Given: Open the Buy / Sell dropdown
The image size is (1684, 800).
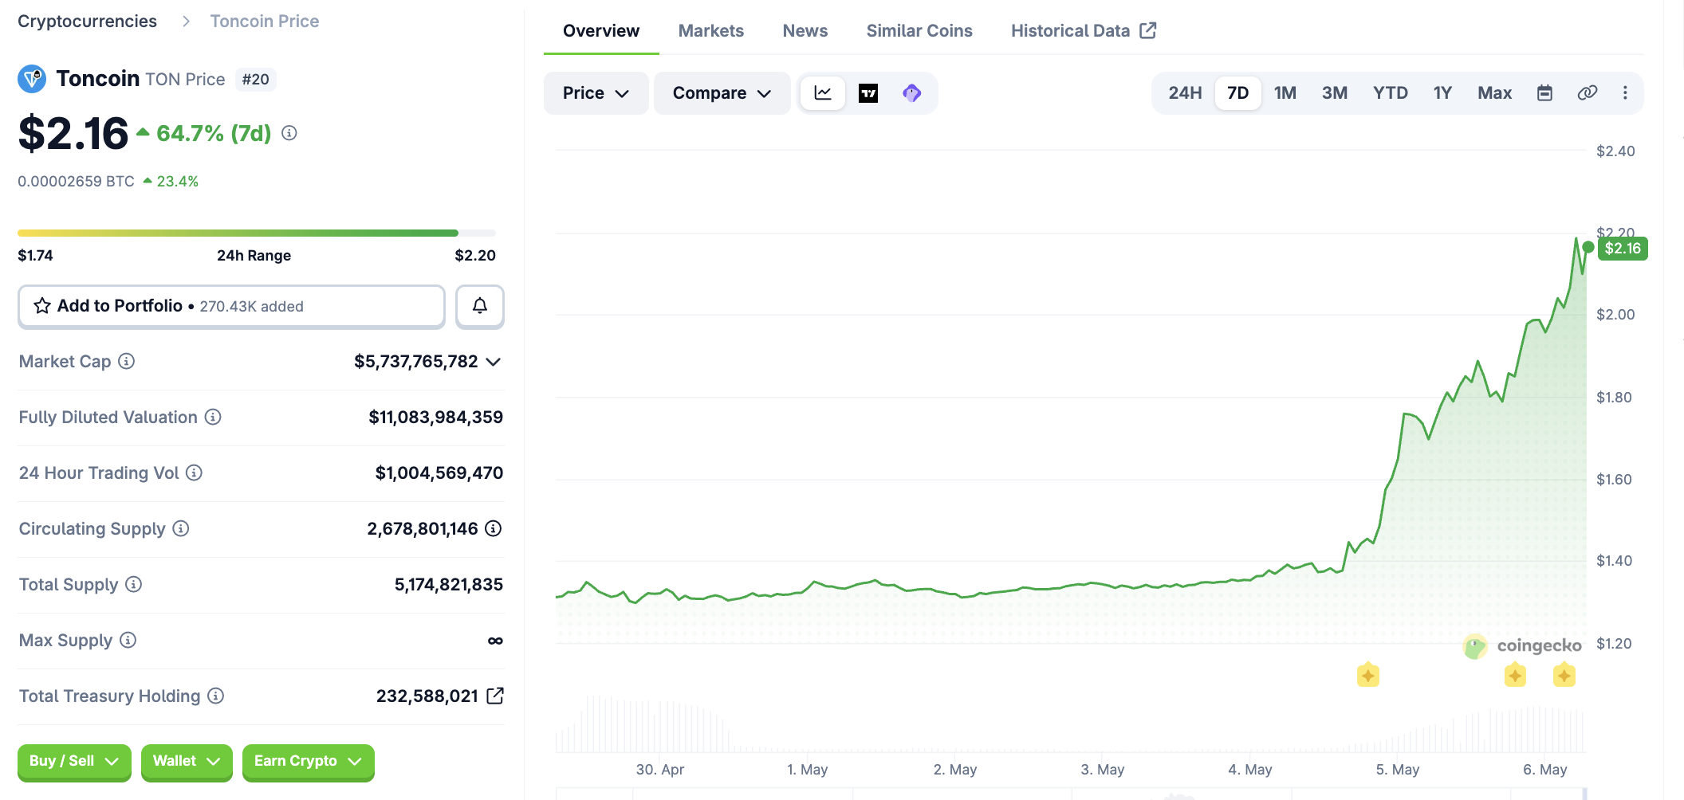Looking at the screenshot, I should 74,762.
